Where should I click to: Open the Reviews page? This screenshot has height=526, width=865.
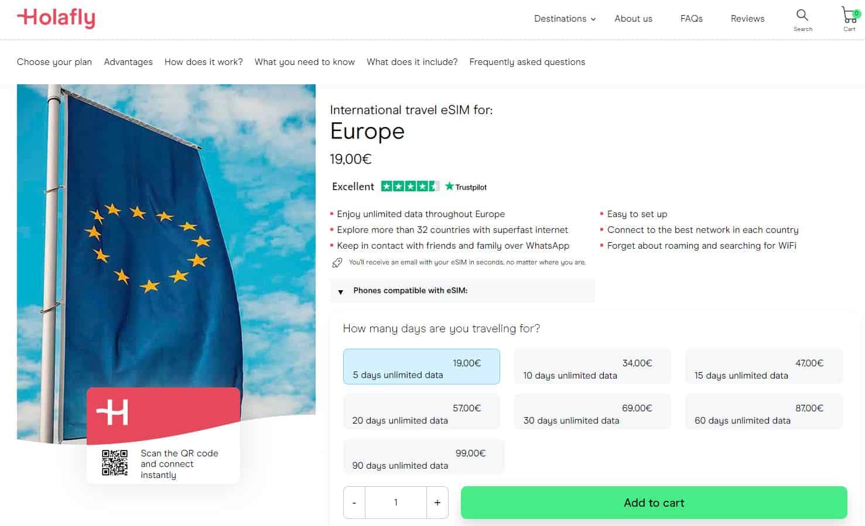tap(747, 19)
